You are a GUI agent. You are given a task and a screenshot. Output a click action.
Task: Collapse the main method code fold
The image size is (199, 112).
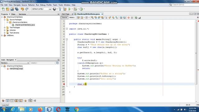67,40
